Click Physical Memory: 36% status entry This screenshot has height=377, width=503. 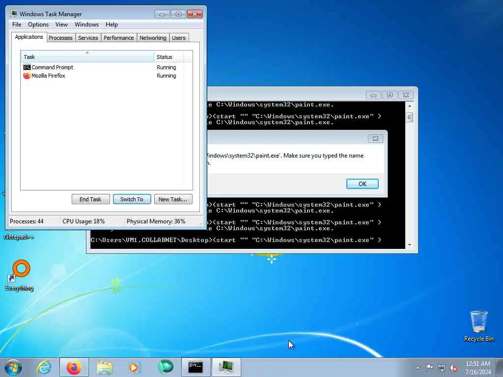click(x=156, y=221)
